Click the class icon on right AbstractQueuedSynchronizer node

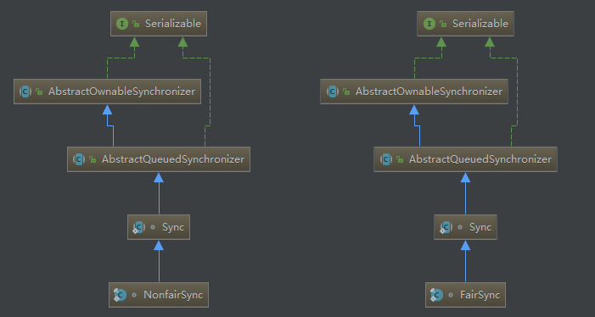pos(386,159)
